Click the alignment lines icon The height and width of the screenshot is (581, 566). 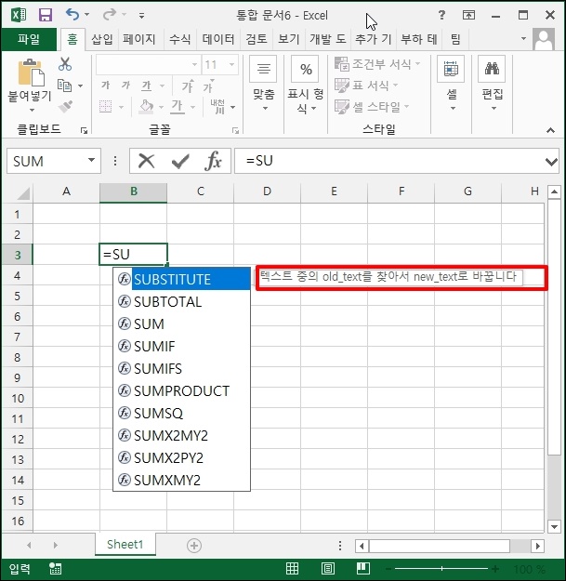tap(263, 69)
